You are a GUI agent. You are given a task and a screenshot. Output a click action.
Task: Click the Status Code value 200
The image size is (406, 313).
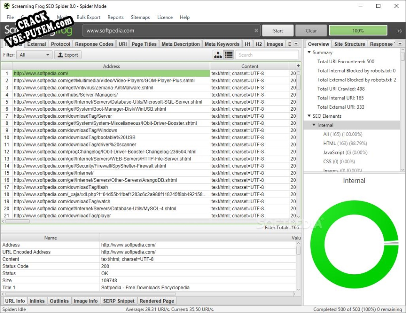[x=105, y=266]
